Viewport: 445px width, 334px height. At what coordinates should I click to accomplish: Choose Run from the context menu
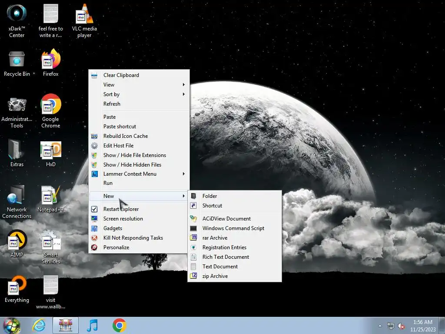coord(139,183)
